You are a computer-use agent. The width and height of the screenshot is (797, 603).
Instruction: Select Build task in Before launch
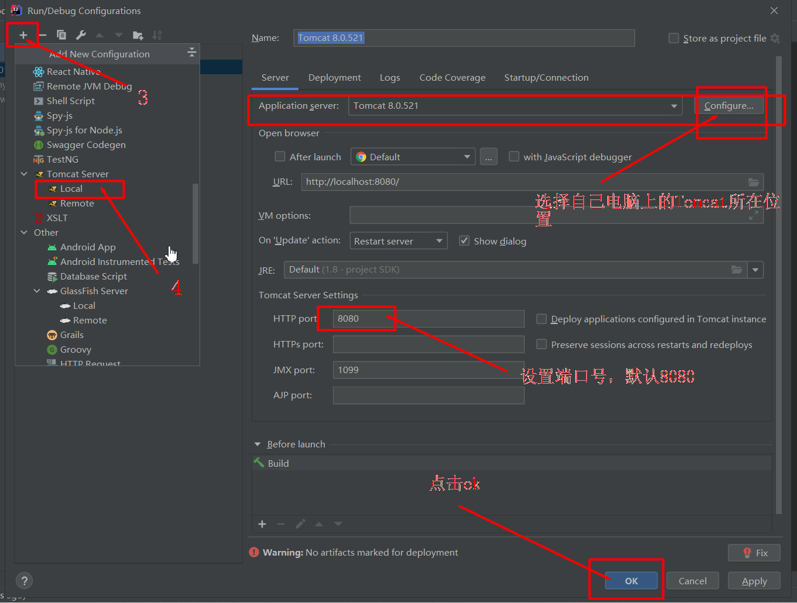coord(511,463)
